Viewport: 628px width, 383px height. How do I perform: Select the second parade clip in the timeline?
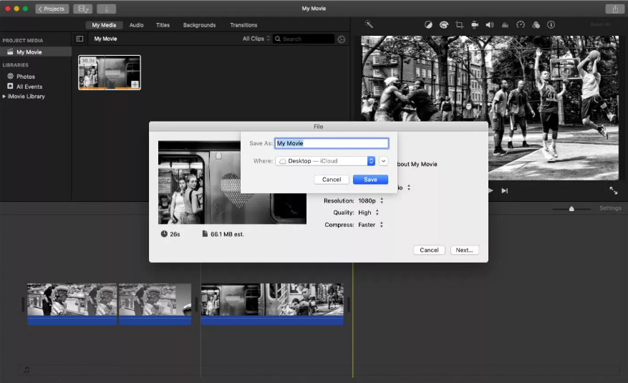click(155, 304)
